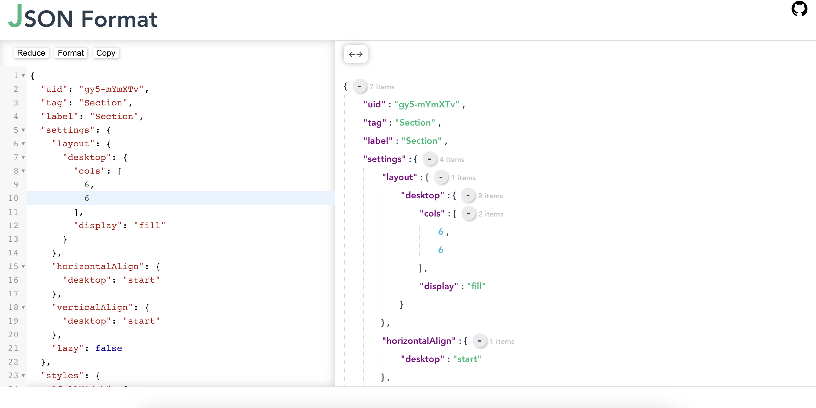Fold the settings block at line 5

tap(23, 130)
